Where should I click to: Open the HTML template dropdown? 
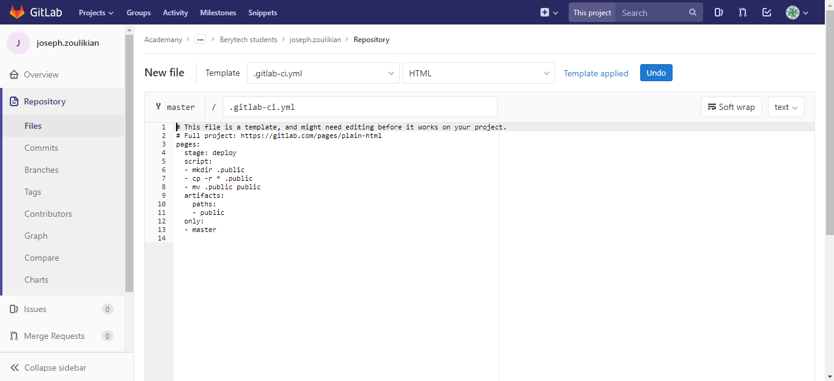(x=478, y=73)
